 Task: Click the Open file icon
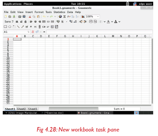tap(10, 16)
